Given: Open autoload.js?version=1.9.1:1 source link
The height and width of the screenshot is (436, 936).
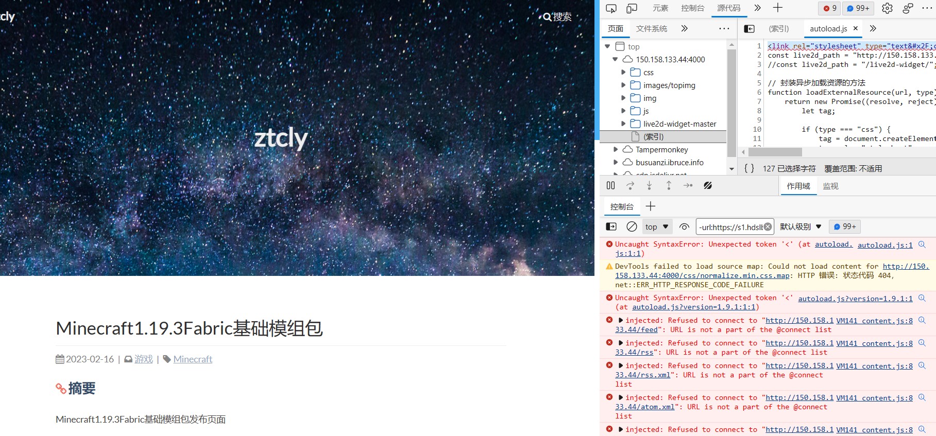Looking at the screenshot, I should pyautogui.click(x=855, y=299).
